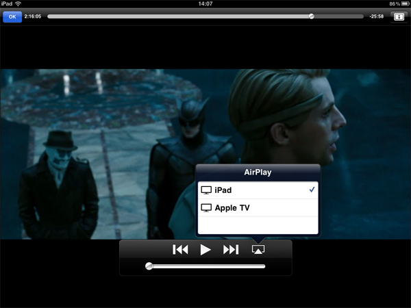Click the remaining time -25:58
This screenshot has height=308, width=411.
(376, 16)
